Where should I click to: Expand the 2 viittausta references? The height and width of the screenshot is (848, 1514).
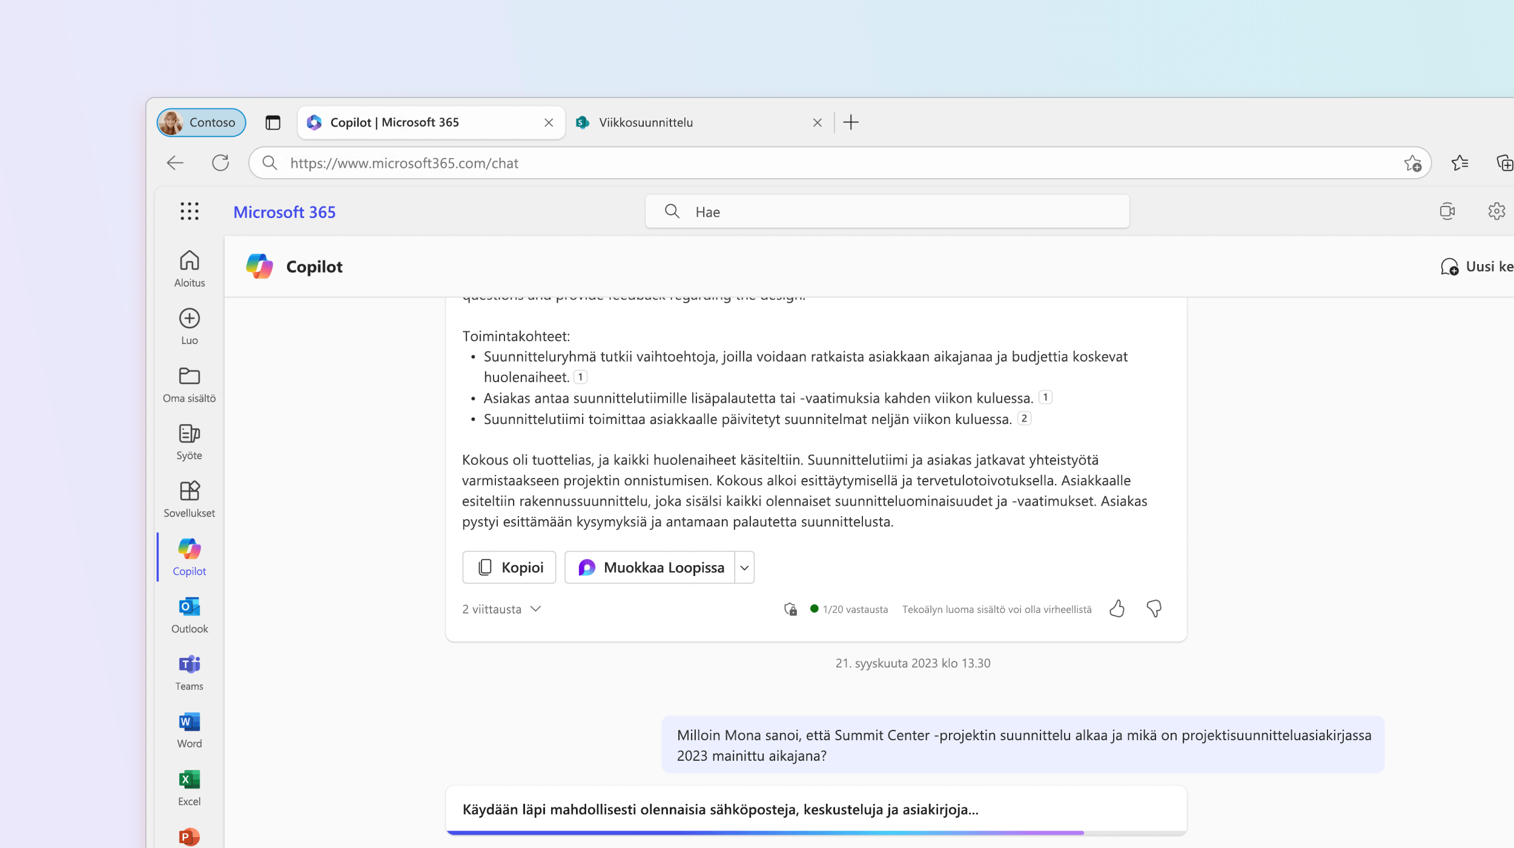[501, 609]
